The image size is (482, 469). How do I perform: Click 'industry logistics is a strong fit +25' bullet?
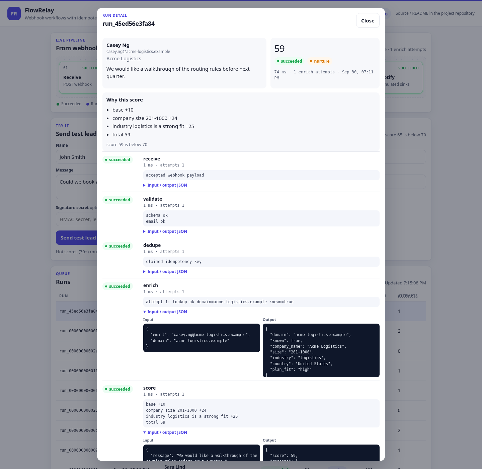point(153,126)
